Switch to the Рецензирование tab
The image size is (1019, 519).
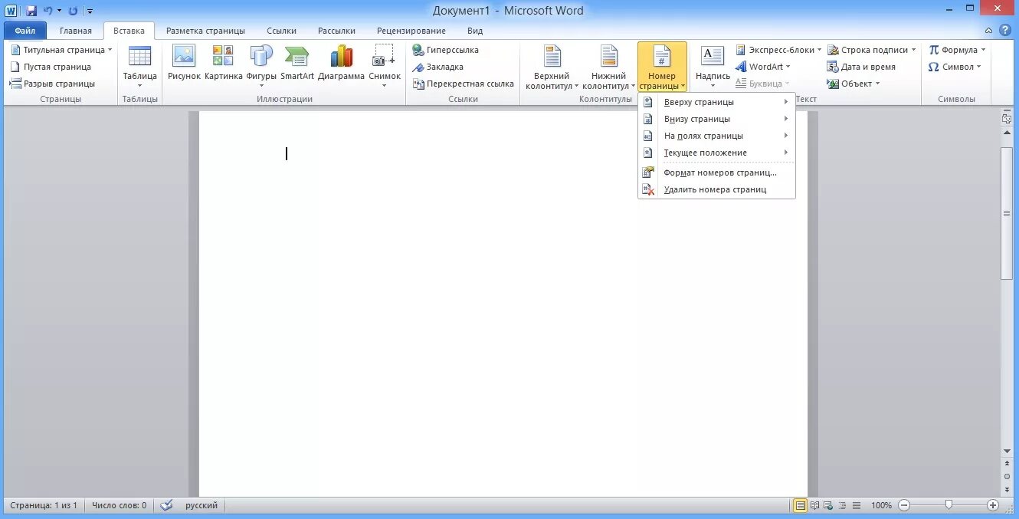click(x=411, y=31)
